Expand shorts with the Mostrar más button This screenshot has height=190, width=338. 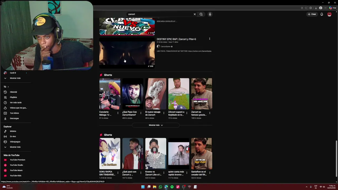156,125
